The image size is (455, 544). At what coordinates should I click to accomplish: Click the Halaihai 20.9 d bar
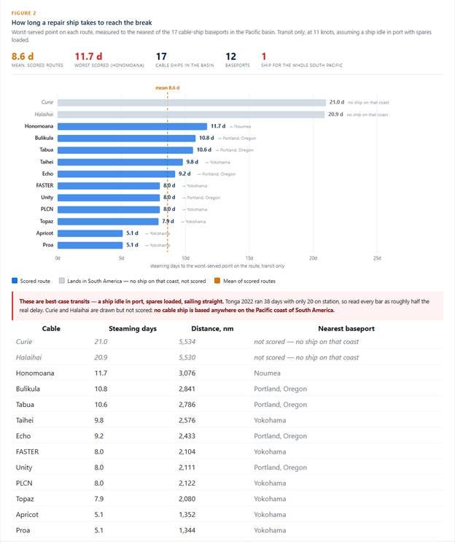191,114
